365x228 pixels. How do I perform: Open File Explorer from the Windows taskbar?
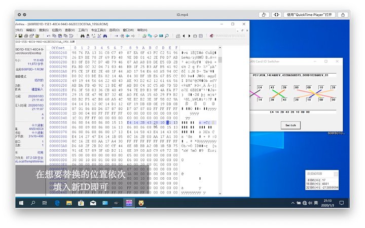(x=69, y=203)
